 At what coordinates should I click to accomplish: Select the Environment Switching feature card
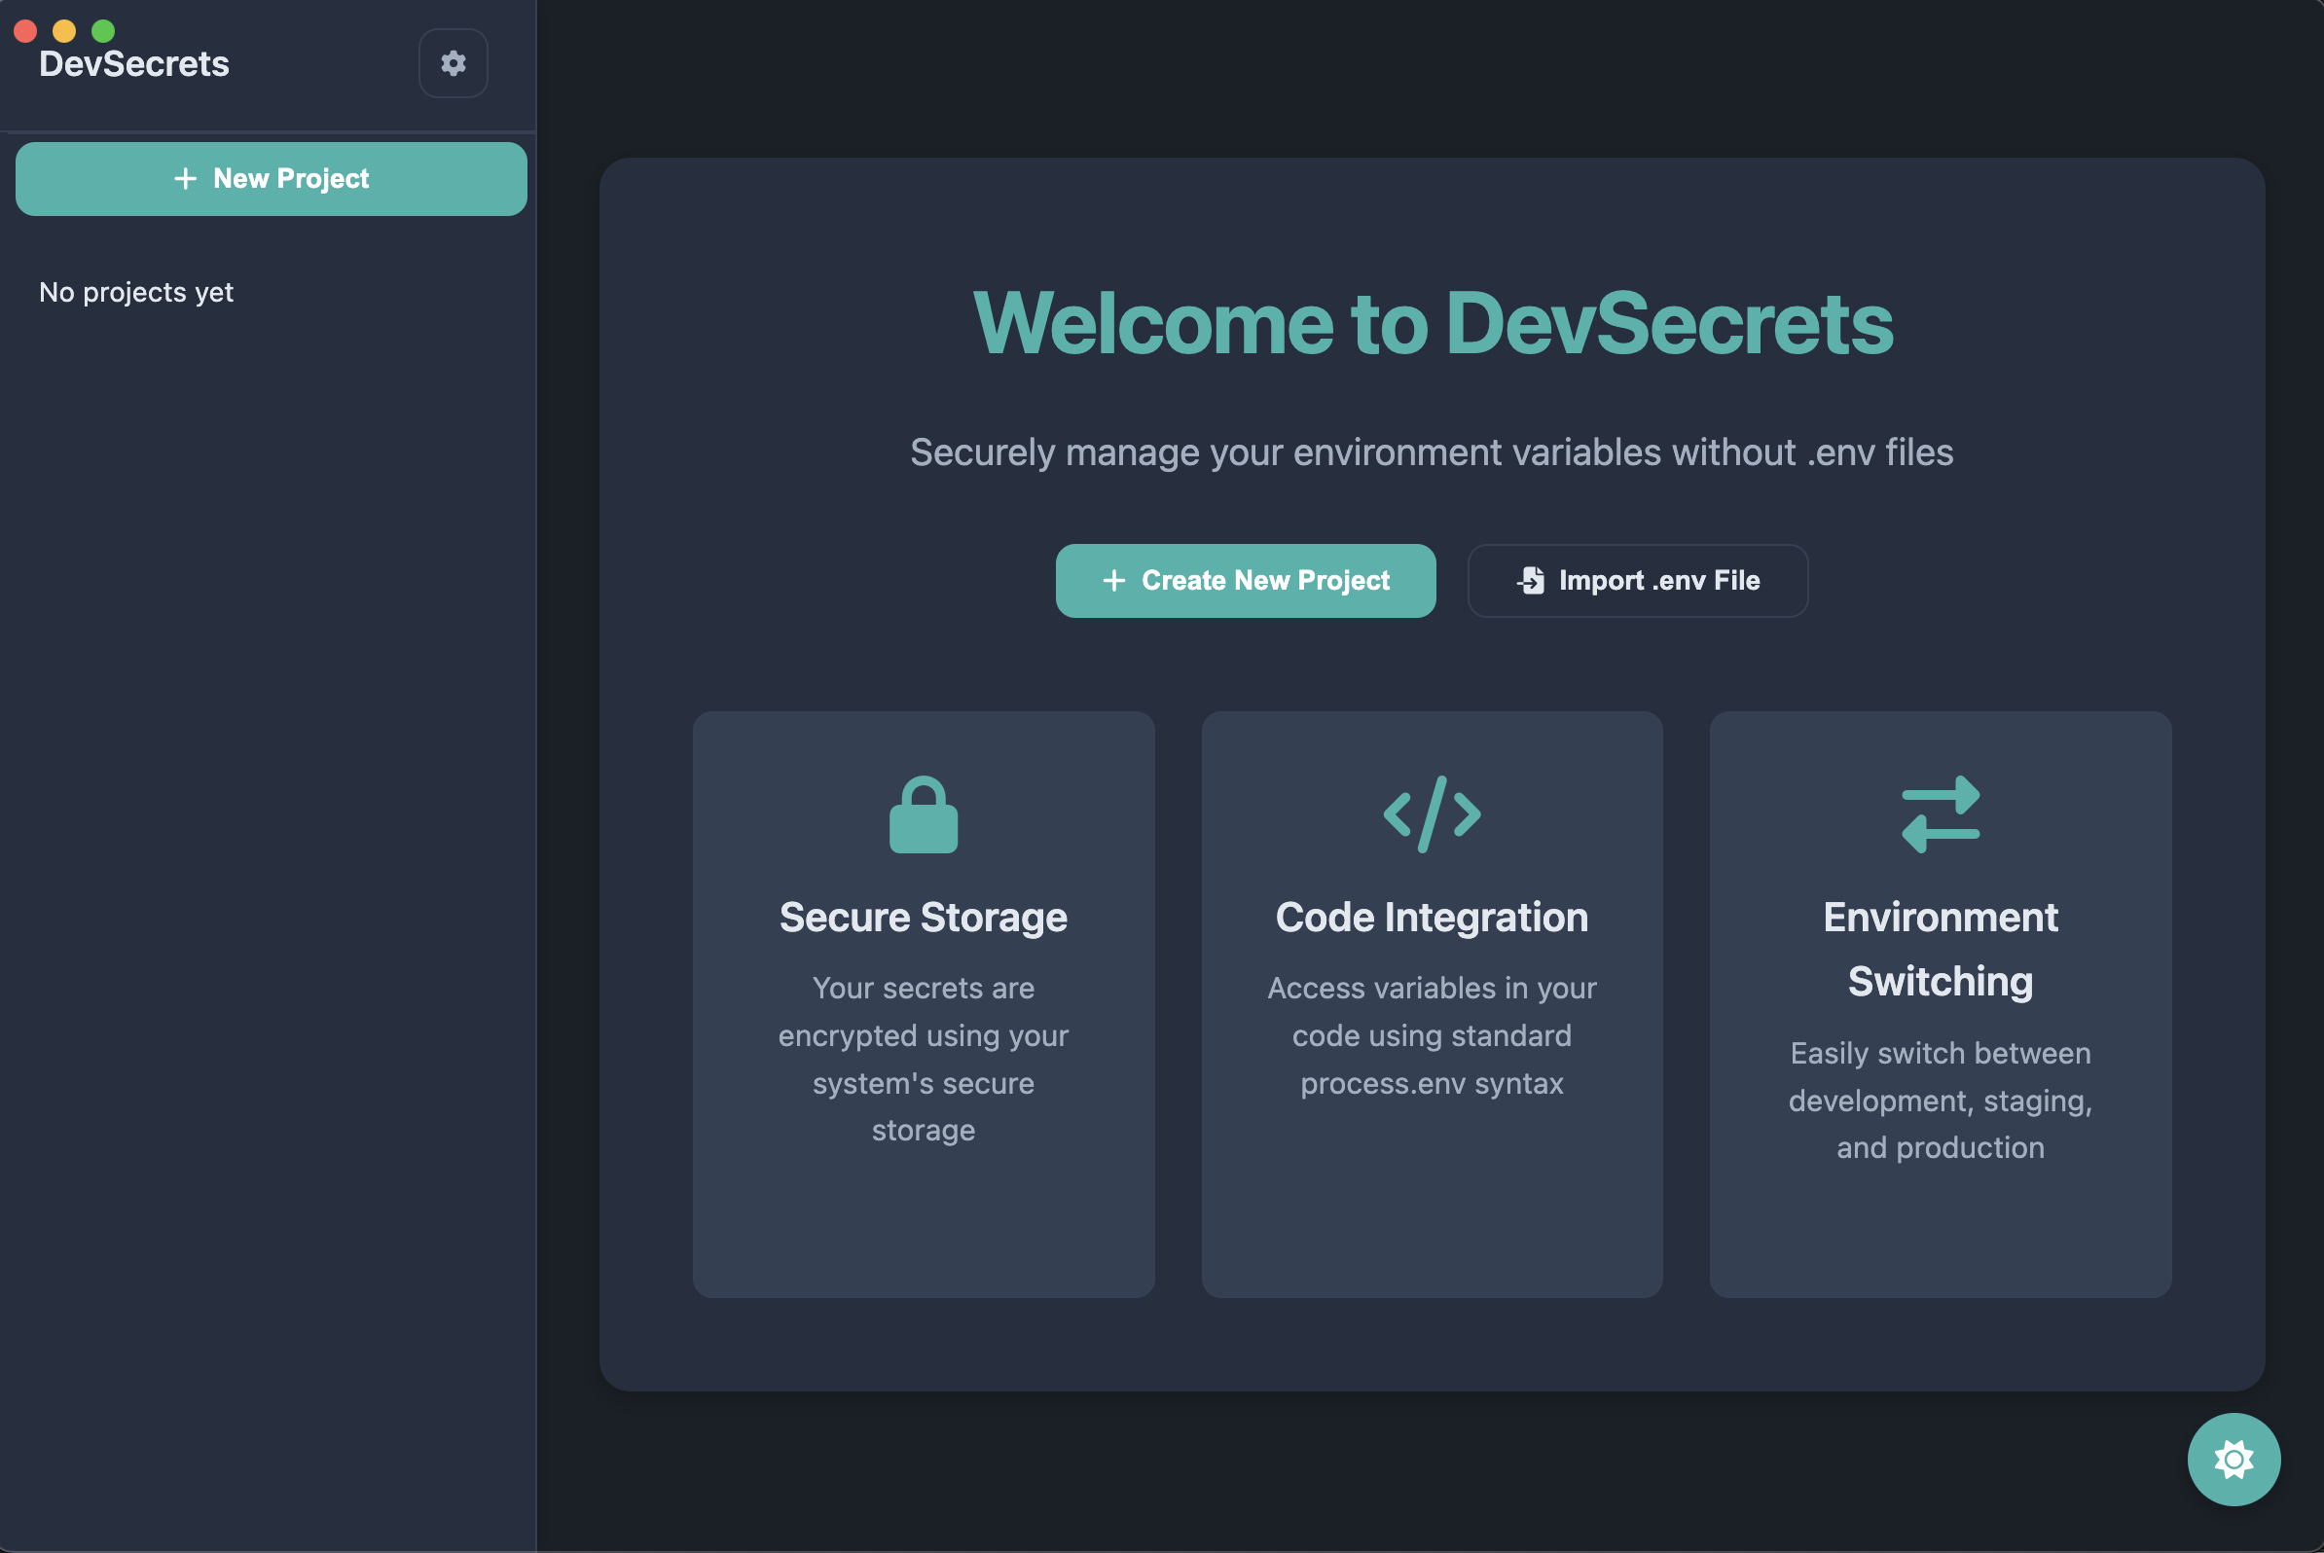click(1940, 1005)
